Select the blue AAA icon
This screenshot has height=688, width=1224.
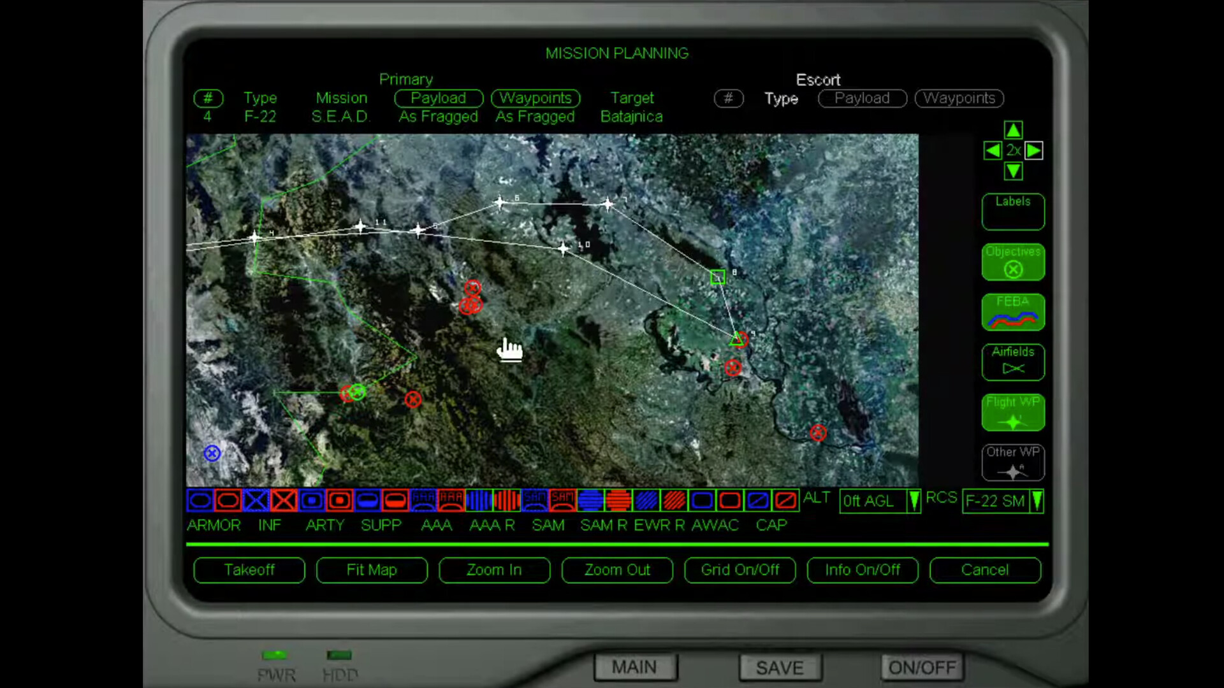click(x=423, y=501)
